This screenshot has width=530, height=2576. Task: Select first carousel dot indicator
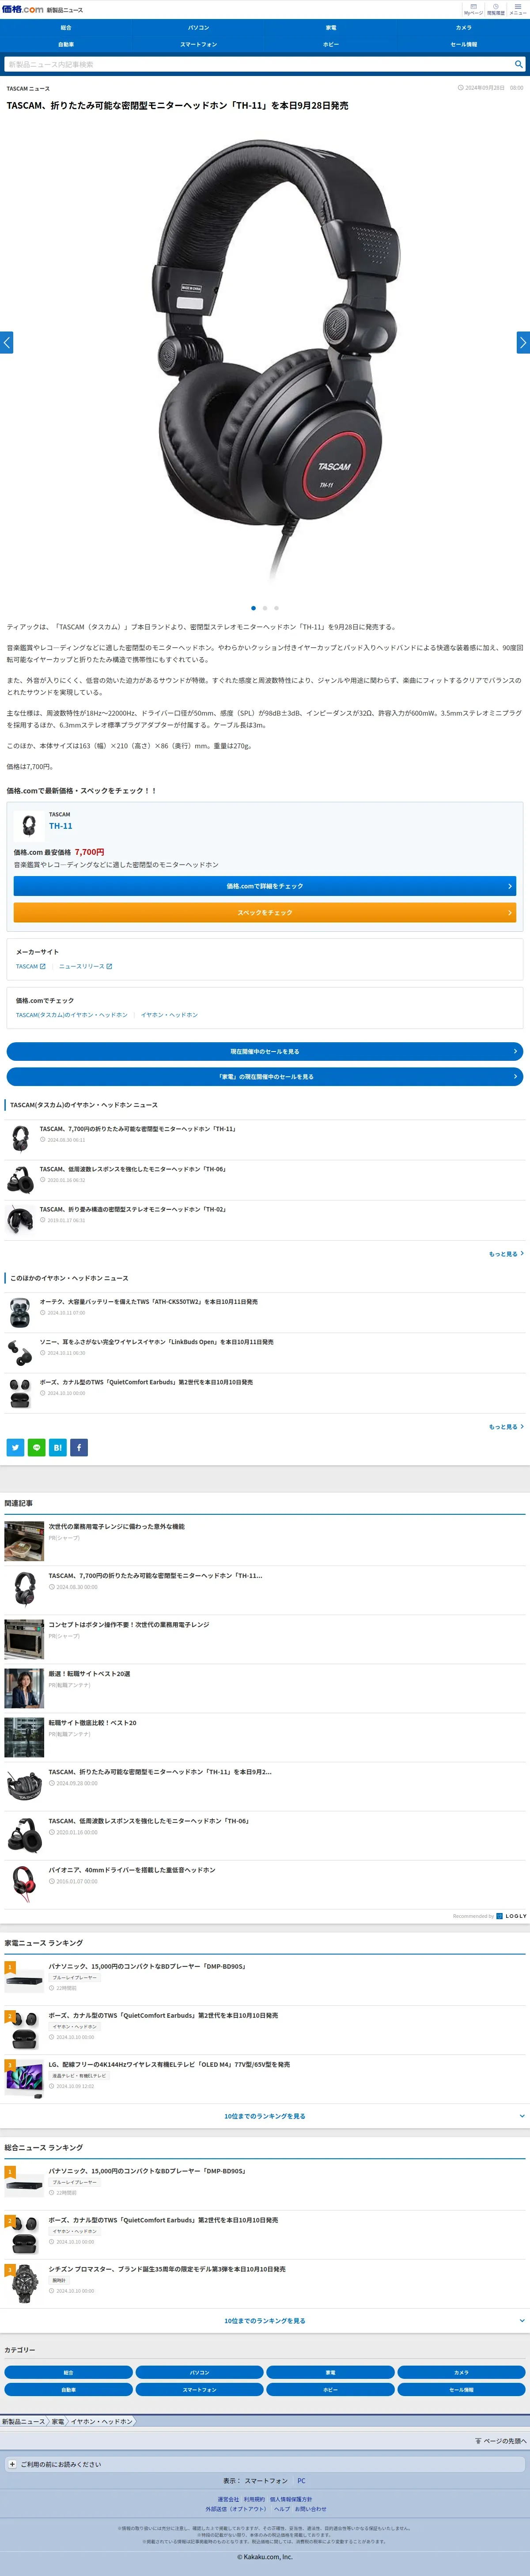(x=253, y=608)
